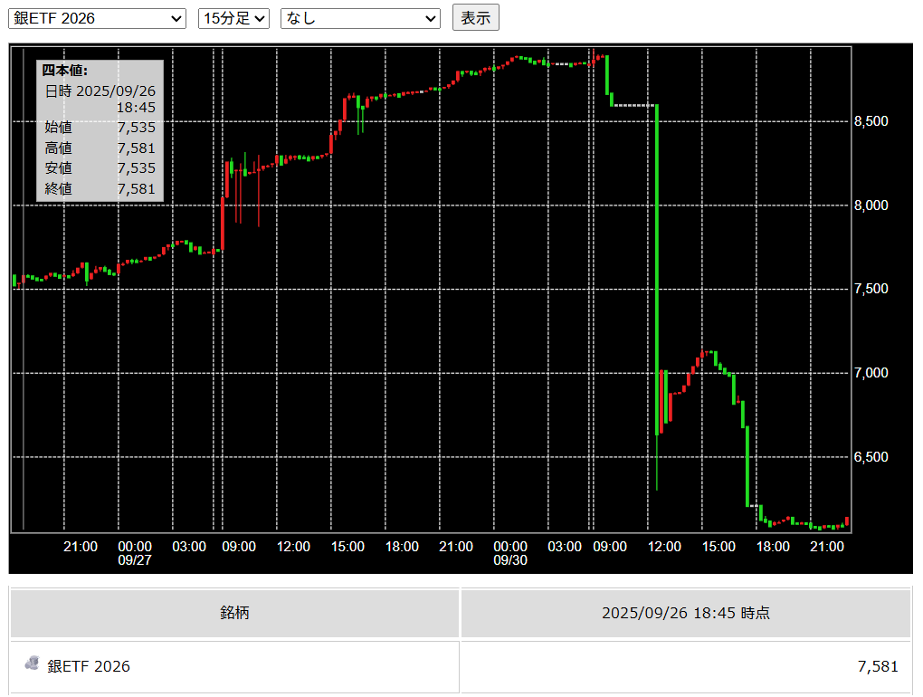This screenshot has width=923, height=697.
Task: Click the 00:00 09/30 time axis label
Action: click(x=510, y=553)
